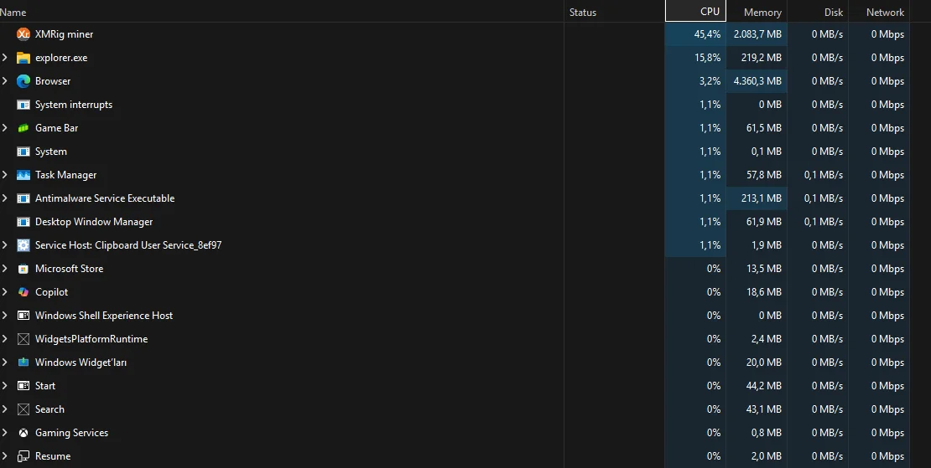Screen dimensions: 931x468
Task: Click the Start process icon
Action: pos(23,386)
